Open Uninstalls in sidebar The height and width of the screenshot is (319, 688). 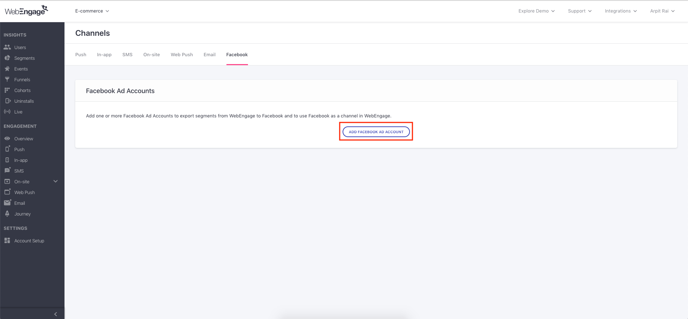click(24, 101)
